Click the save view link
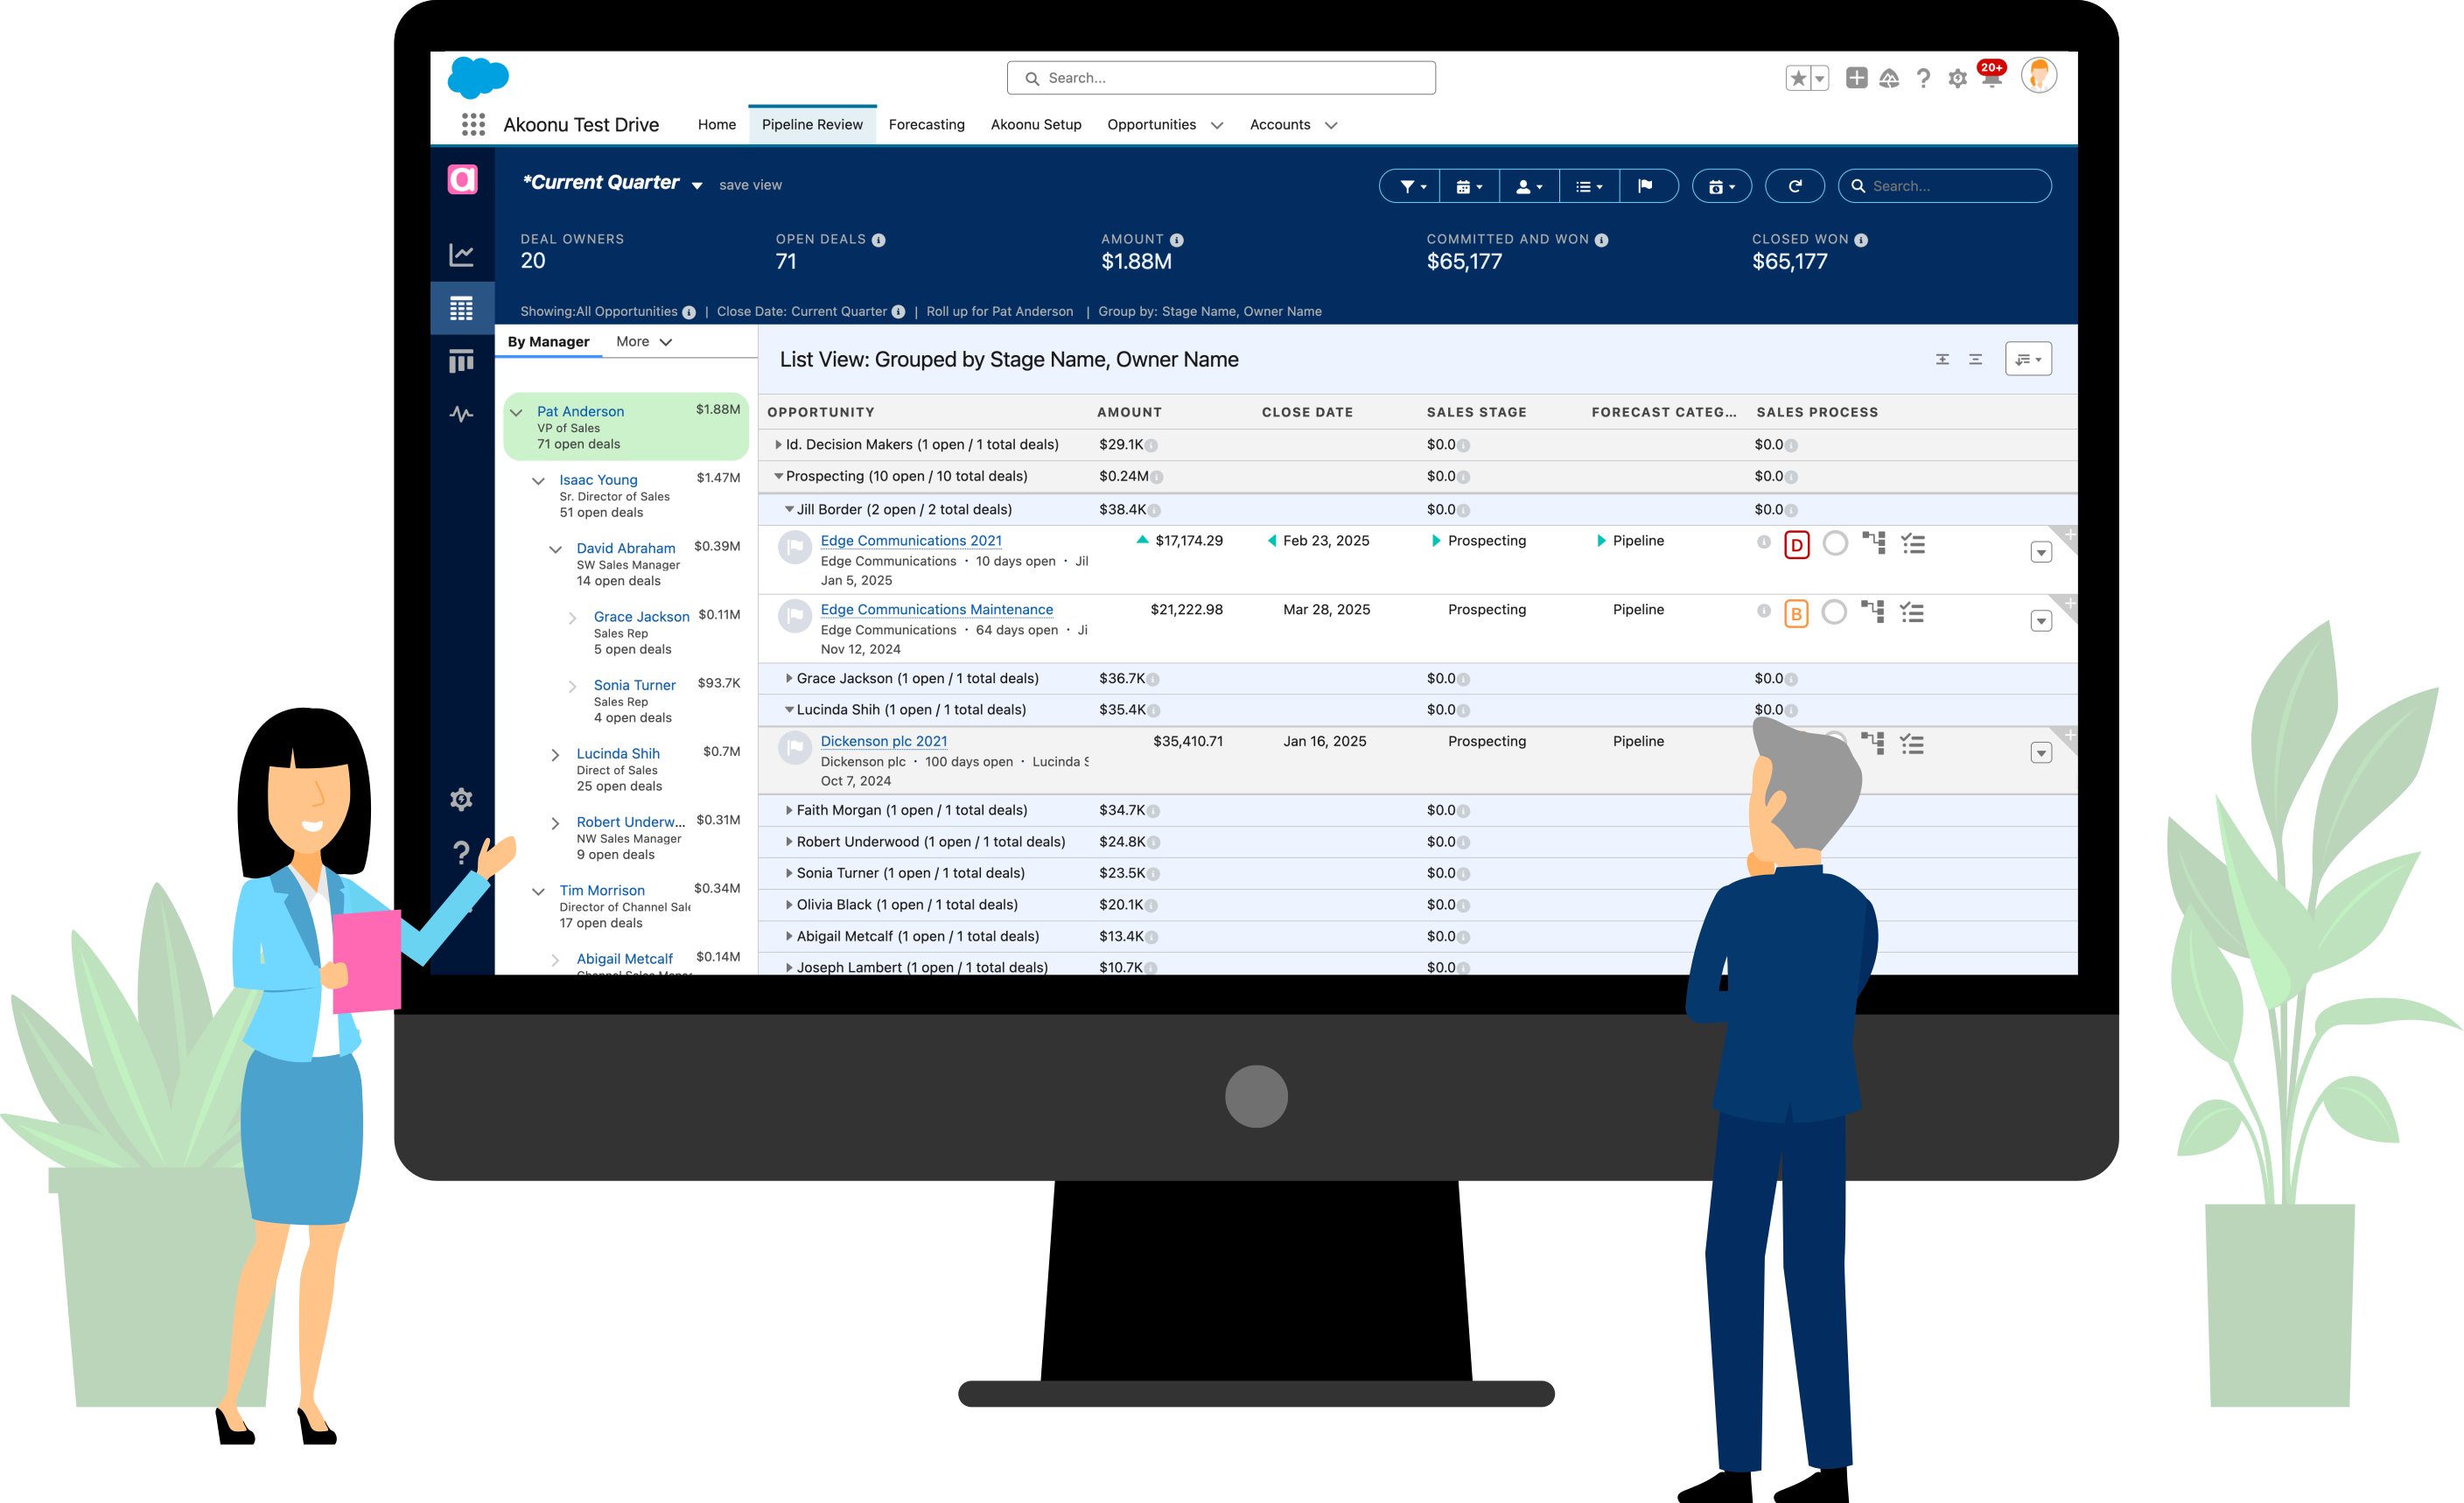 pyautogui.click(x=750, y=185)
